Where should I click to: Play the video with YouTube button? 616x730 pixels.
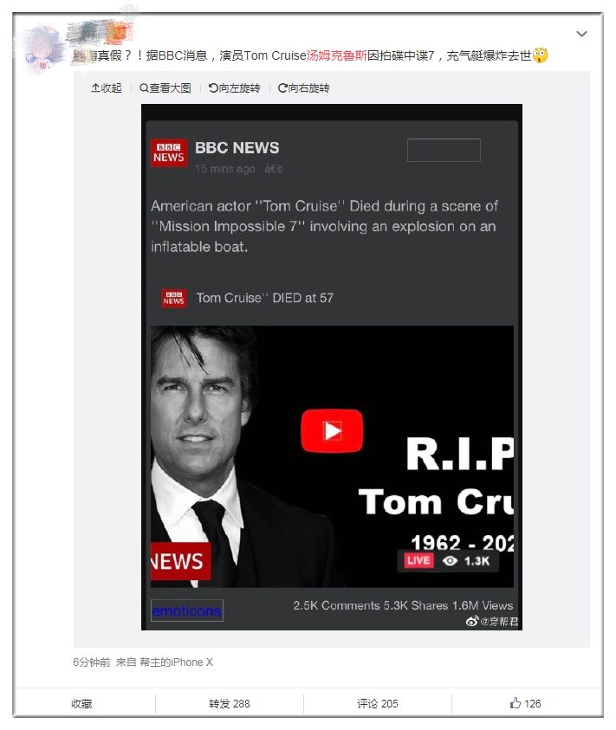(332, 430)
